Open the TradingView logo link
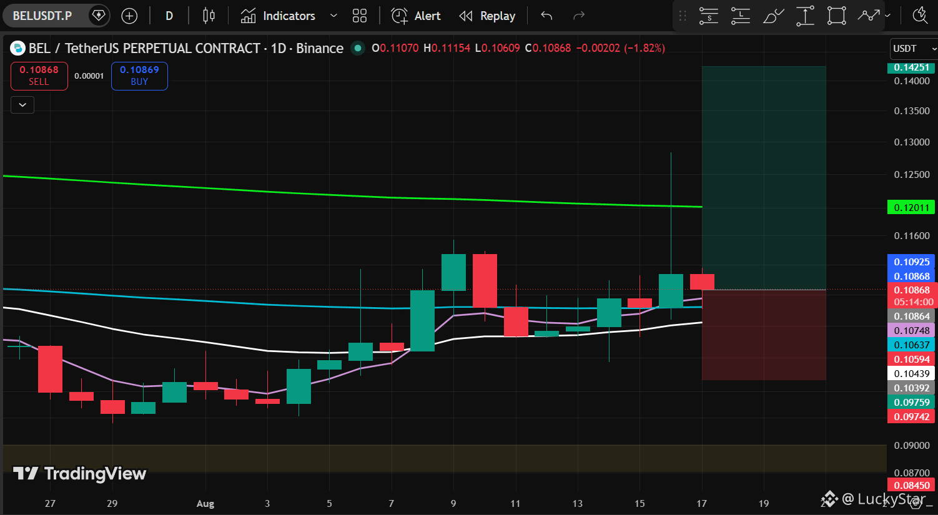 coord(79,474)
